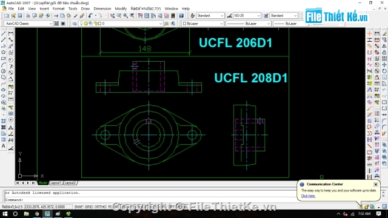Select the Polygon draw tool
Image resolution: width=388 pixels, height=218 pixels.
[x=3, y=52]
